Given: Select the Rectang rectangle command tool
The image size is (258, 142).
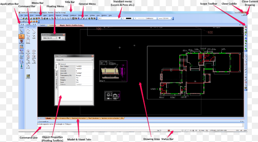Looking at the screenshot, I should pos(28,41).
